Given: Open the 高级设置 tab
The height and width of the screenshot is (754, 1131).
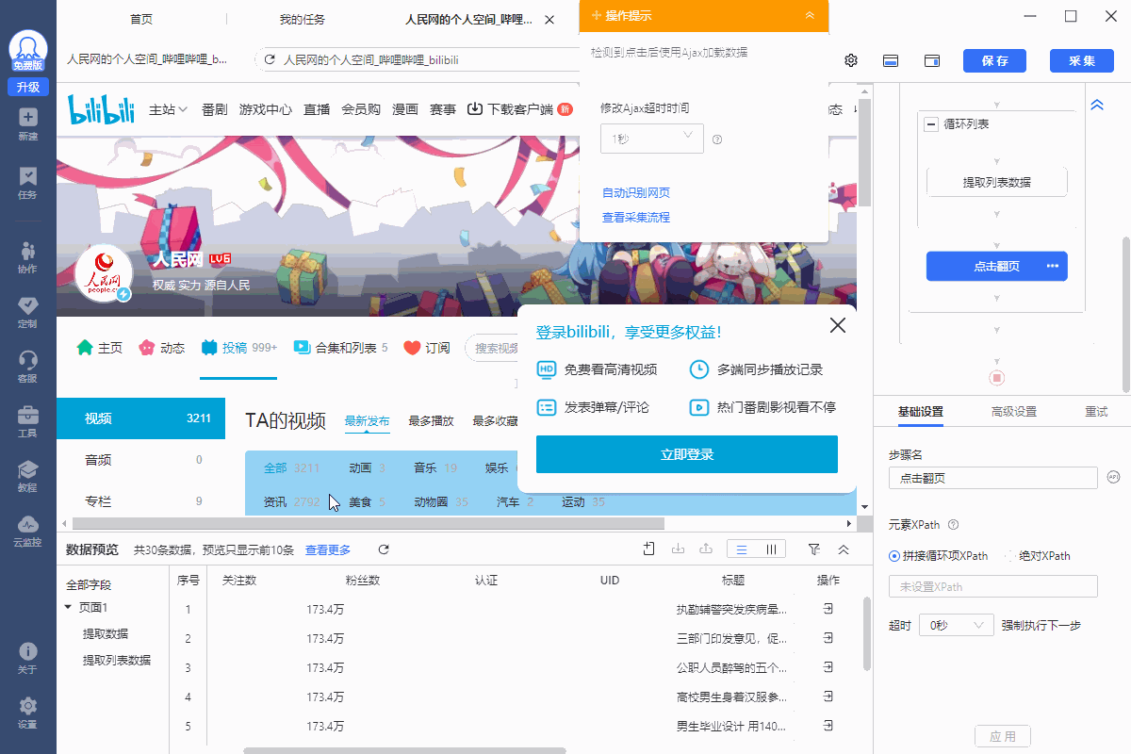Looking at the screenshot, I should click(1014, 412).
